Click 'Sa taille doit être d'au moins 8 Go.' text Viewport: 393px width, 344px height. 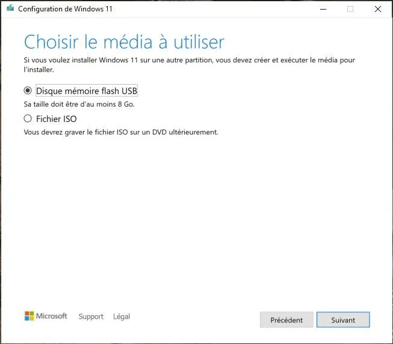(79, 104)
